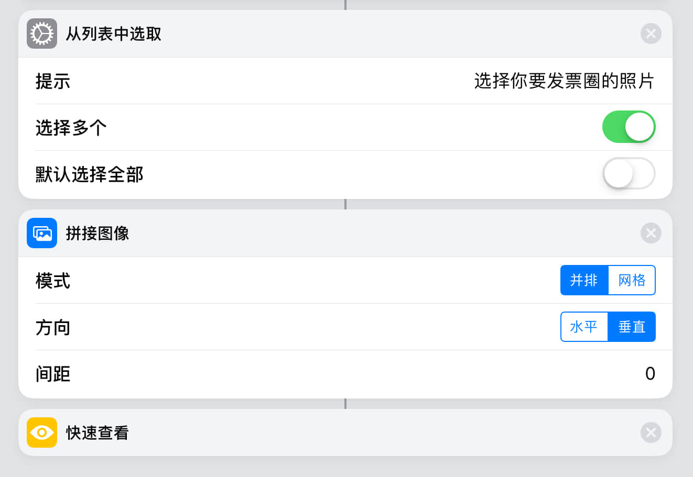Switch mode to 网格
Screen dimensions: 693x477
pos(632,280)
